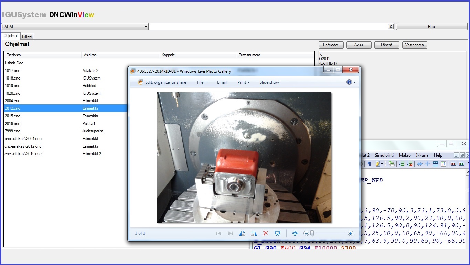This screenshot has height=265, width=470.
Task: Click the fit-to-window icon in Photo Gallery
Action: [x=295, y=233]
